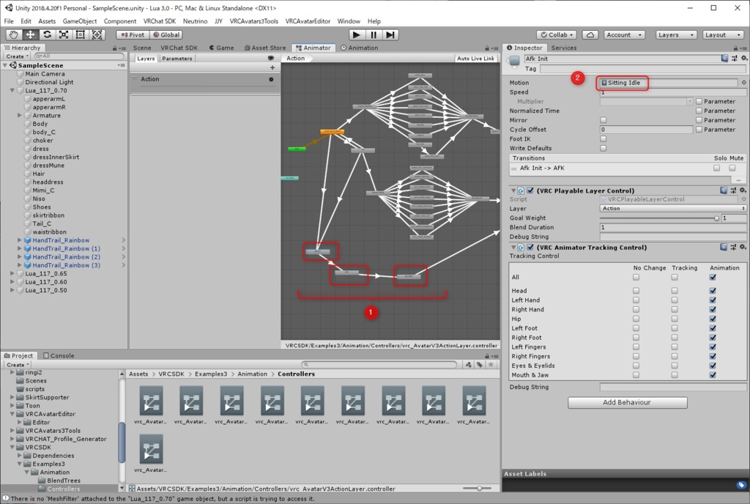Open the Account dropdown
Viewport: 750px width, 504px height.
(x=624, y=35)
